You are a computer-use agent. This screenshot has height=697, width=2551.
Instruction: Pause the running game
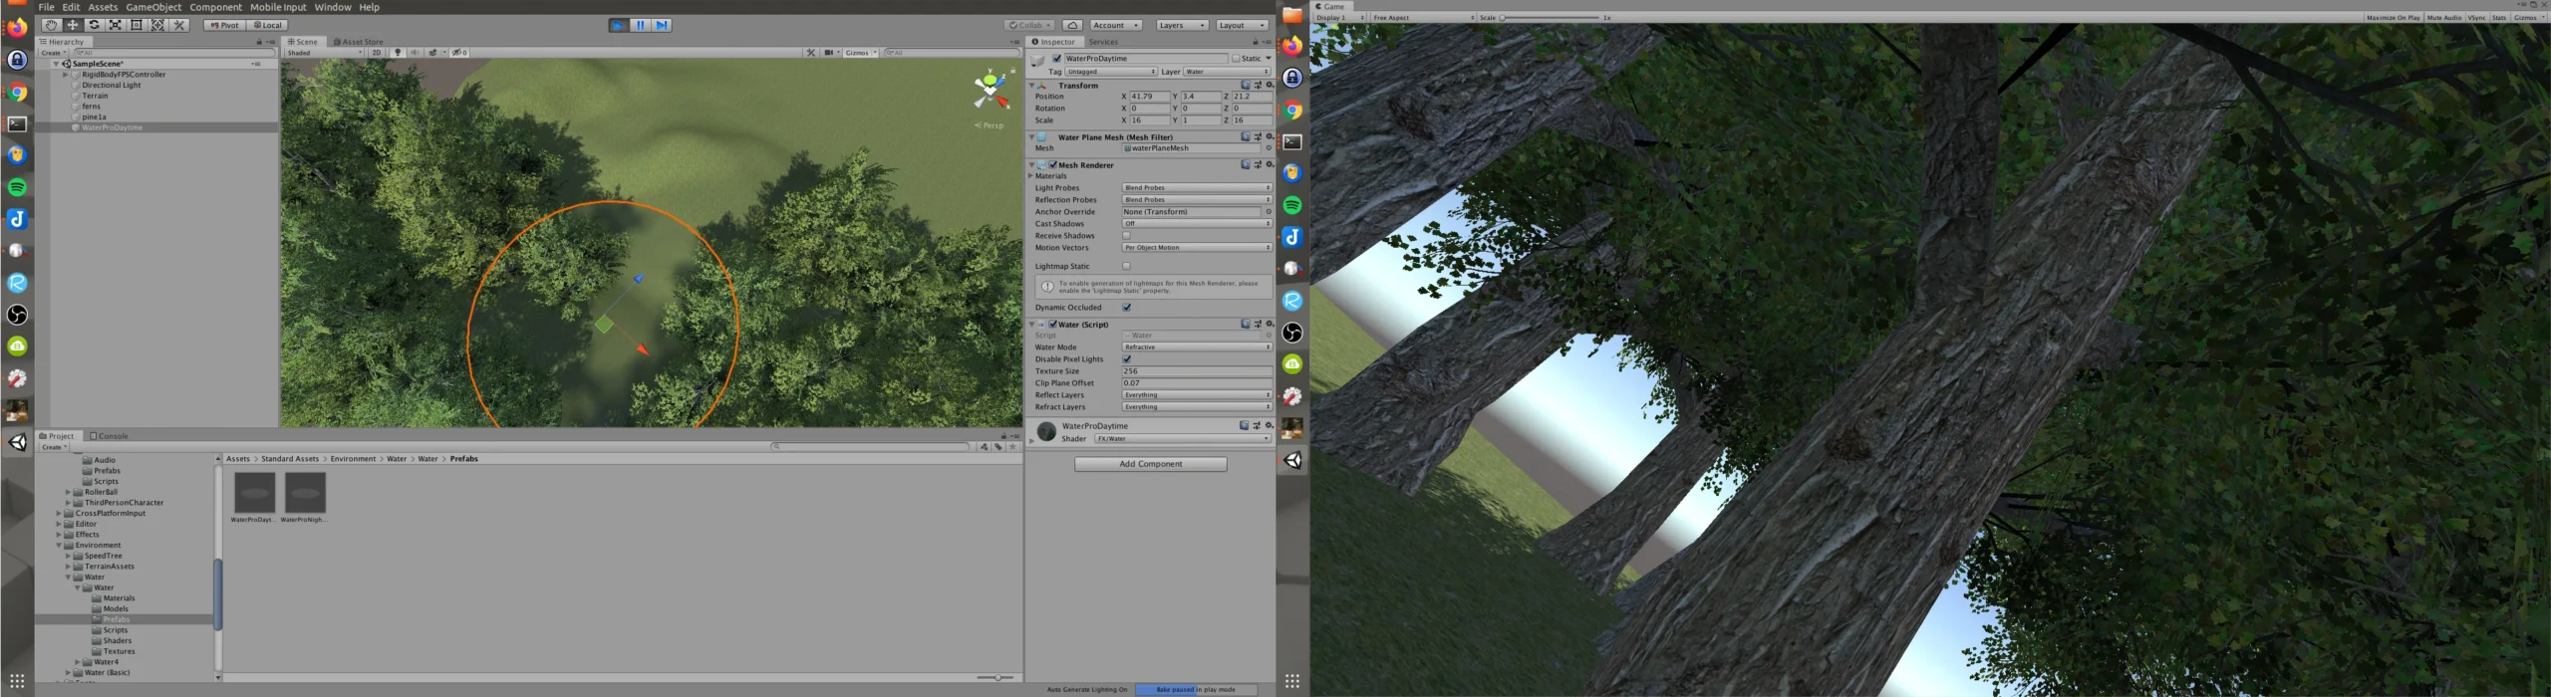tap(640, 25)
